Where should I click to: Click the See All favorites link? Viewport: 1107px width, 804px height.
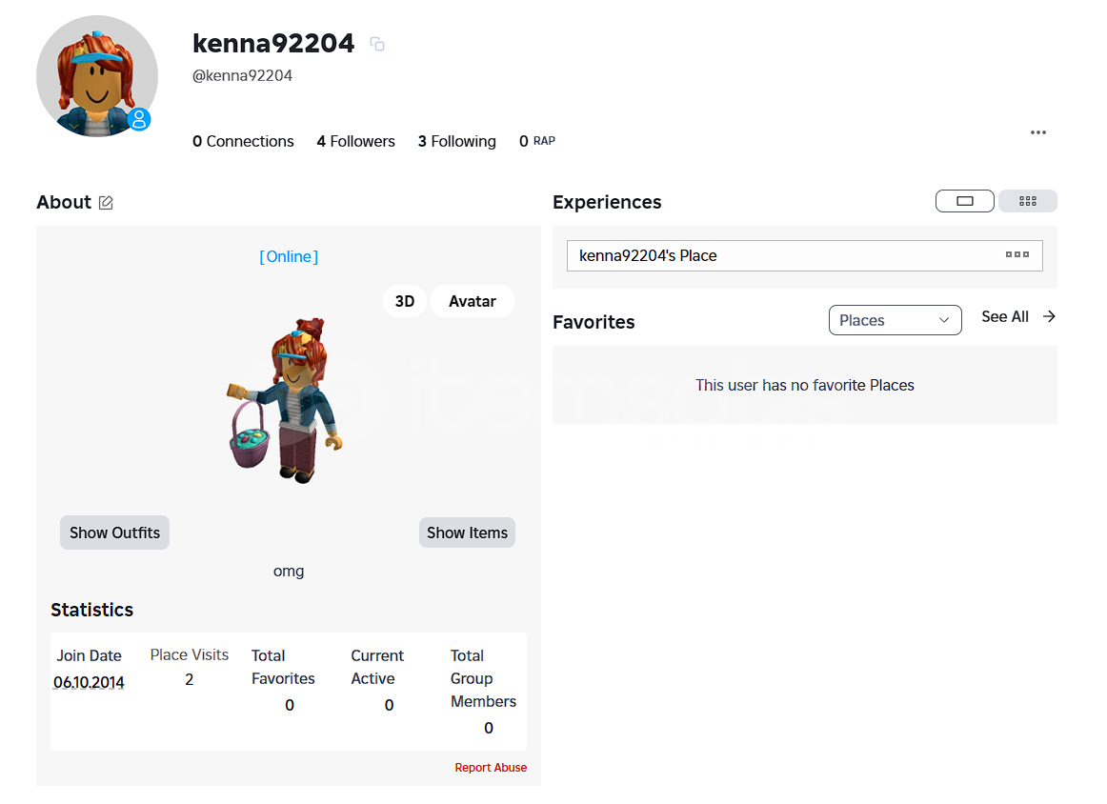pyautogui.click(x=1005, y=317)
